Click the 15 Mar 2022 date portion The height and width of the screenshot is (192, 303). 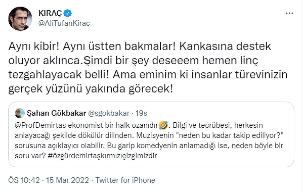(x=67, y=180)
